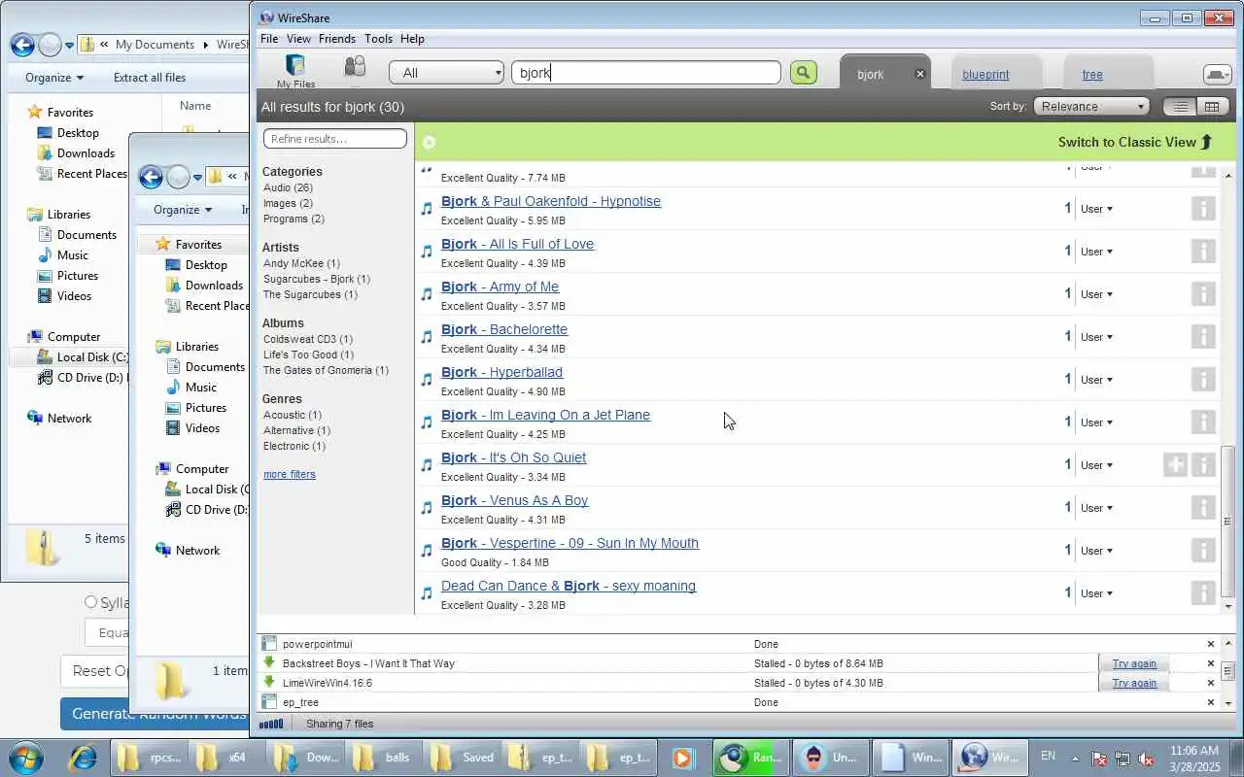Screen dimensions: 1244x777
Task: Open the View menu
Action: coord(298,39)
